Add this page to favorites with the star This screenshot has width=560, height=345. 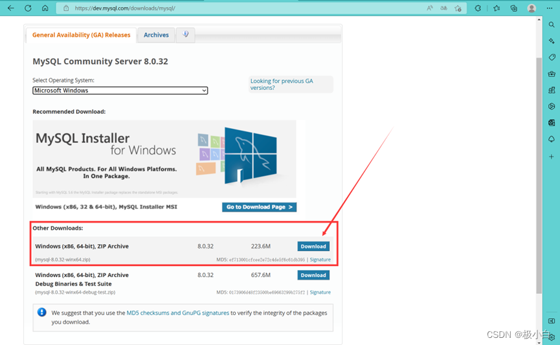coord(458,8)
